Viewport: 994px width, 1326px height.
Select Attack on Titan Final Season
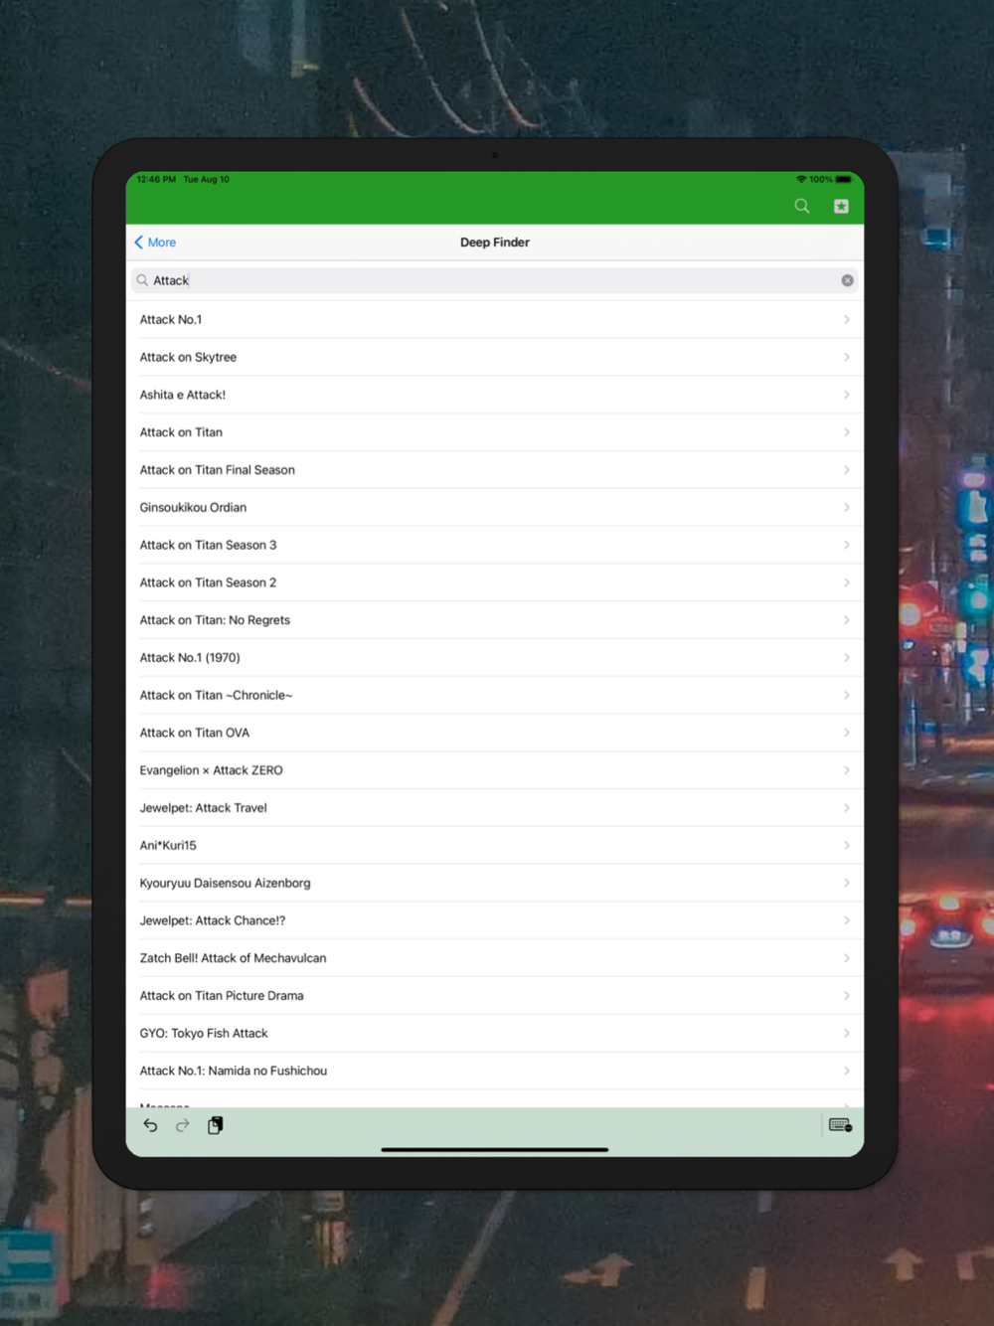(495, 470)
